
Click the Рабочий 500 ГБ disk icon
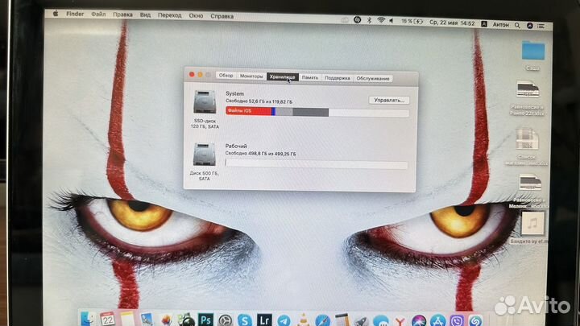pyautogui.click(x=204, y=155)
